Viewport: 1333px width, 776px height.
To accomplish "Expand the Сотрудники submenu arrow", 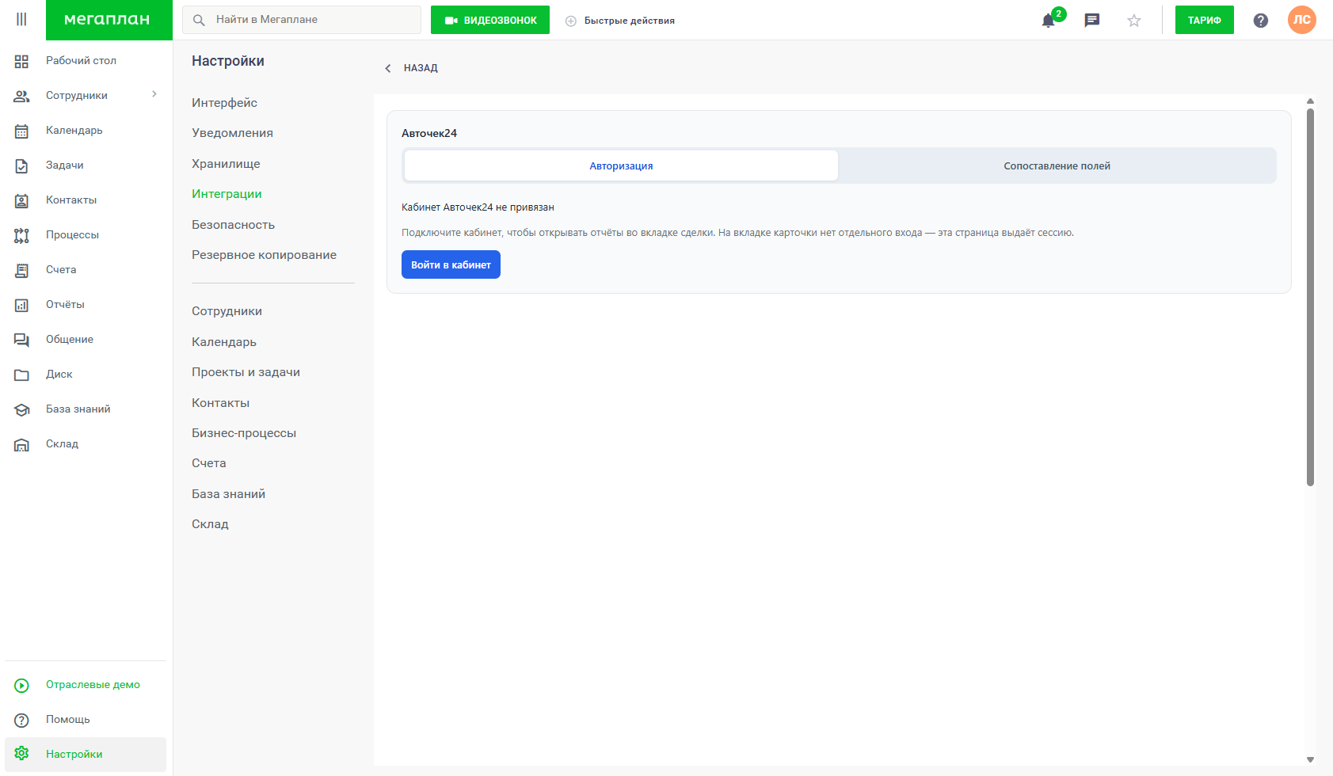I will [154, 94].
